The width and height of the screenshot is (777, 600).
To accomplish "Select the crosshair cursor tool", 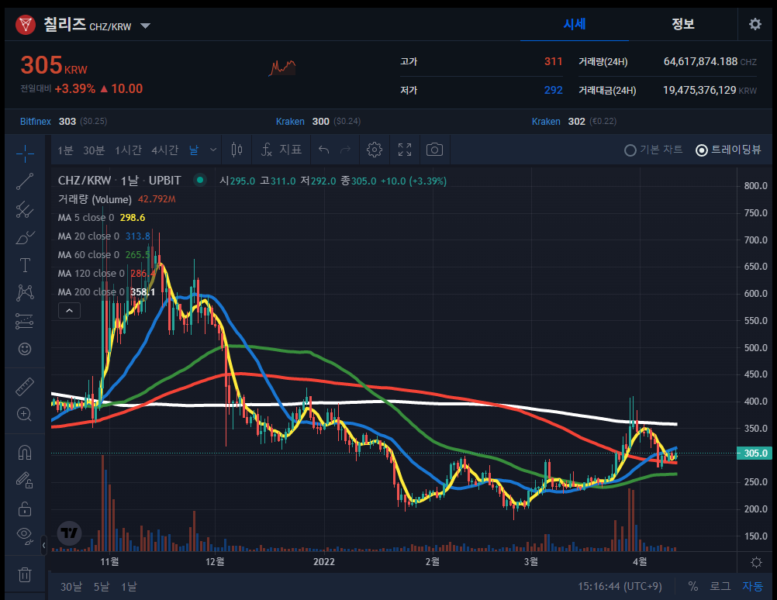I will point(25,153).
